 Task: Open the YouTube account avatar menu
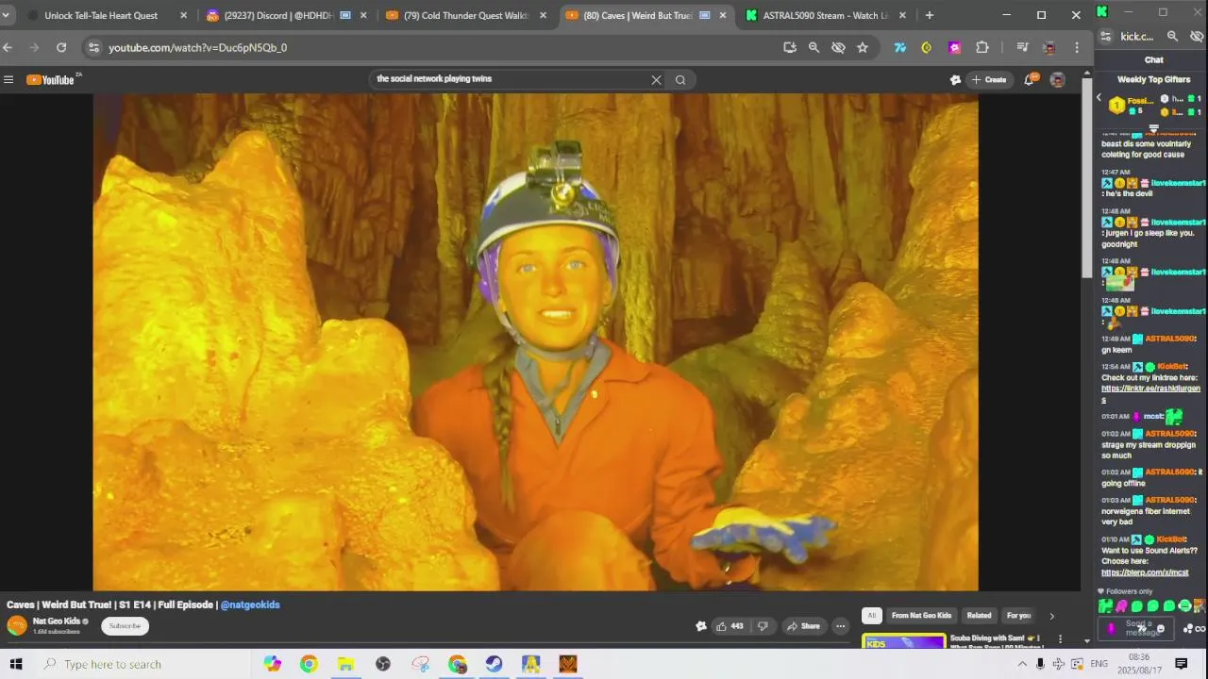[1058, 79]
